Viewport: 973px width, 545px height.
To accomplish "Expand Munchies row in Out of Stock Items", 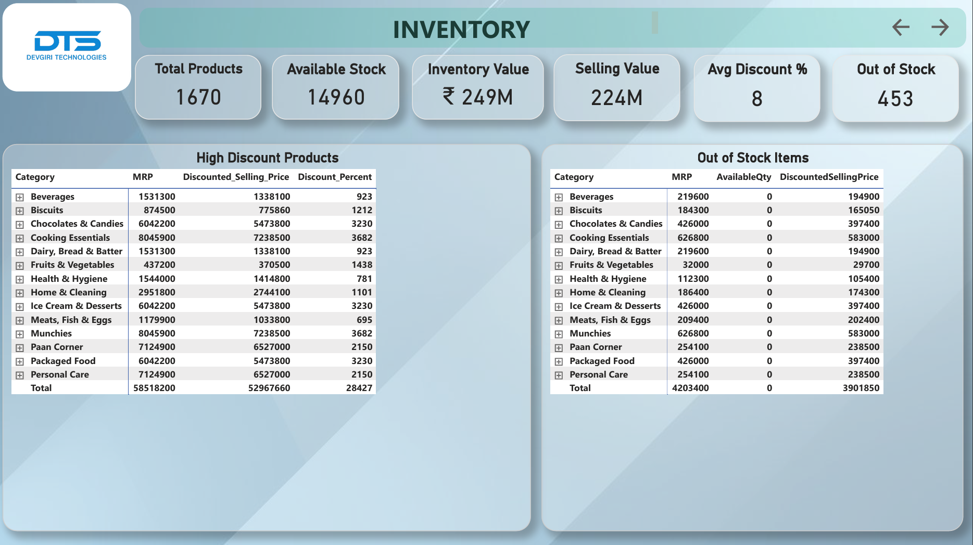I will coord(559,334).
